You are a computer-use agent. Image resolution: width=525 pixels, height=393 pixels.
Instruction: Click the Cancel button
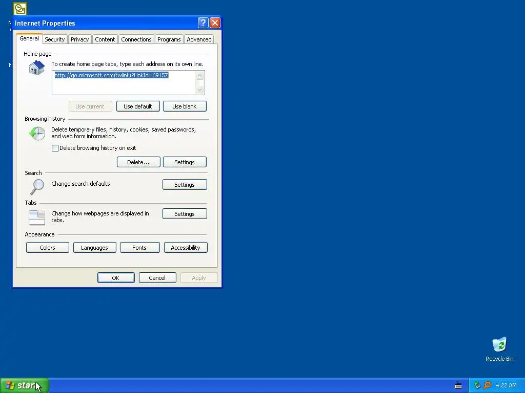157,278
